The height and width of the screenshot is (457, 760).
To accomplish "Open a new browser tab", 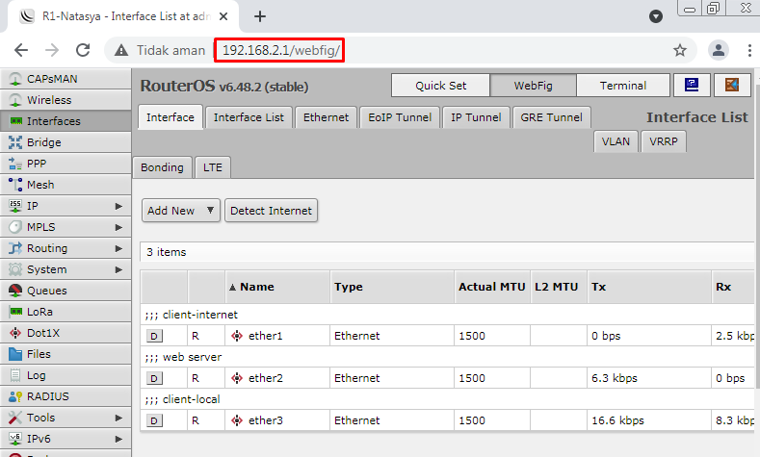I will click(x=260, y=16).
